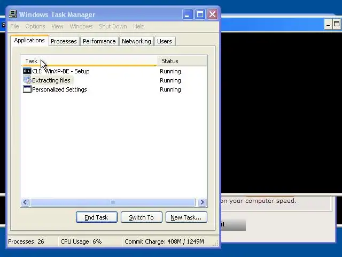Click the End Task button
This screenshot has width=342, height=257.
97,217
